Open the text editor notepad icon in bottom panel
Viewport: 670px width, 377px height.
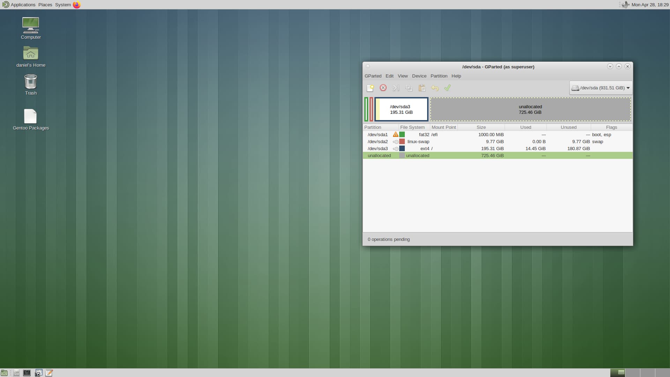(x=49, y=373)
